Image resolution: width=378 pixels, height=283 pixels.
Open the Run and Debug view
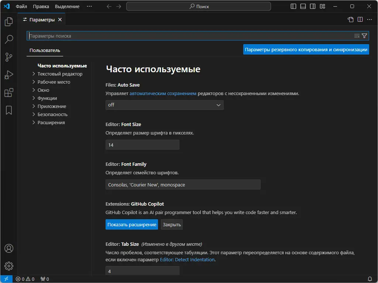tap(8, 75)
